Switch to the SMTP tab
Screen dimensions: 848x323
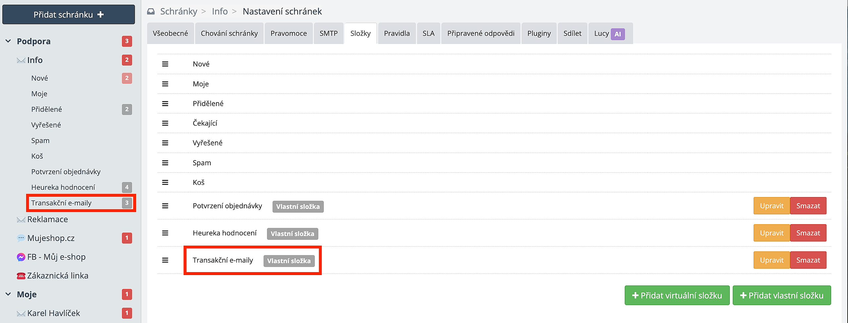click(329, 33)
